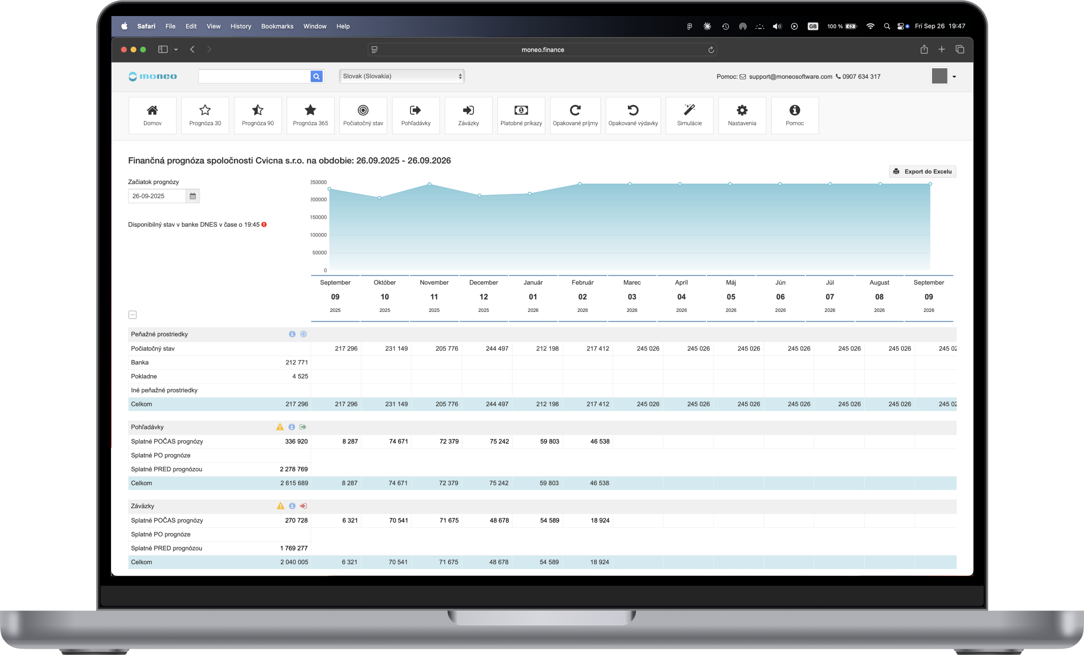Click the blue search magnifier button
Screen dimensions: 1084x655
pyautogui.click(x=316, y=77)
